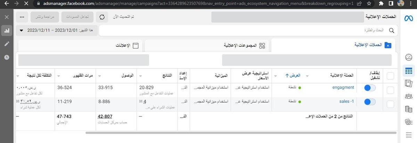
Task: Click the refresh data icon
Action: point(102,17)
